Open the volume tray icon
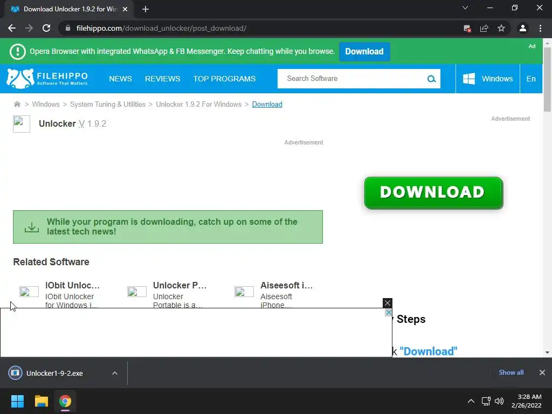 pyautogui.click(x=499, y=401)
